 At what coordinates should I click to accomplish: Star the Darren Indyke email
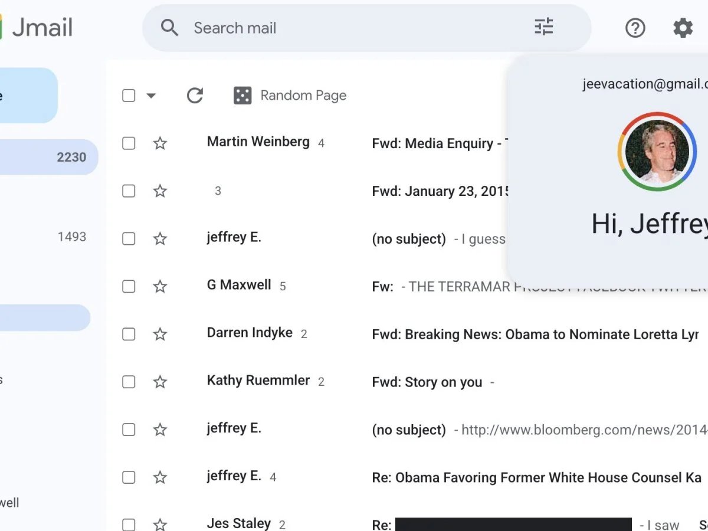160,334
